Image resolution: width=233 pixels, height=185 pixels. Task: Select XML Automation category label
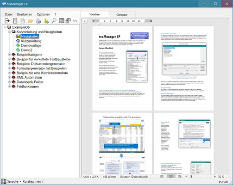tap(29, 77)
